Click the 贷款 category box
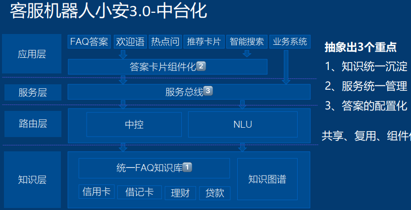Image resolution: width=411 pixels, height=210 pixels. (x=215, y=193)
